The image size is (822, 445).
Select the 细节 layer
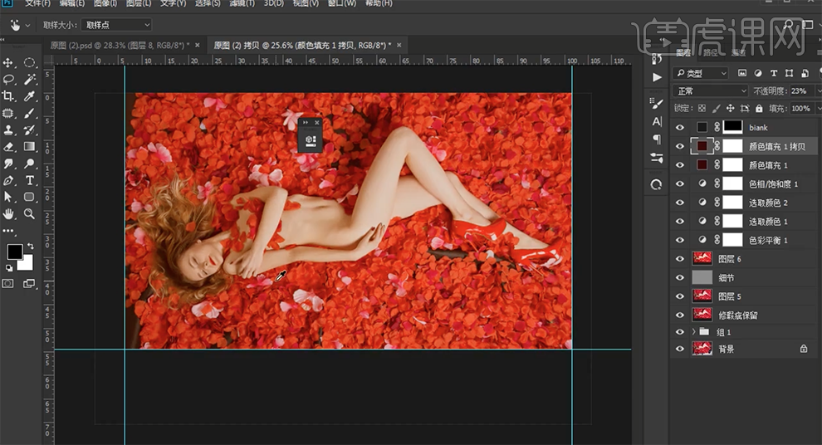pyautogui.click(x=726, y=278)
